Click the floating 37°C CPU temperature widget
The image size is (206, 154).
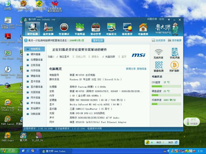tap(192, 122)
